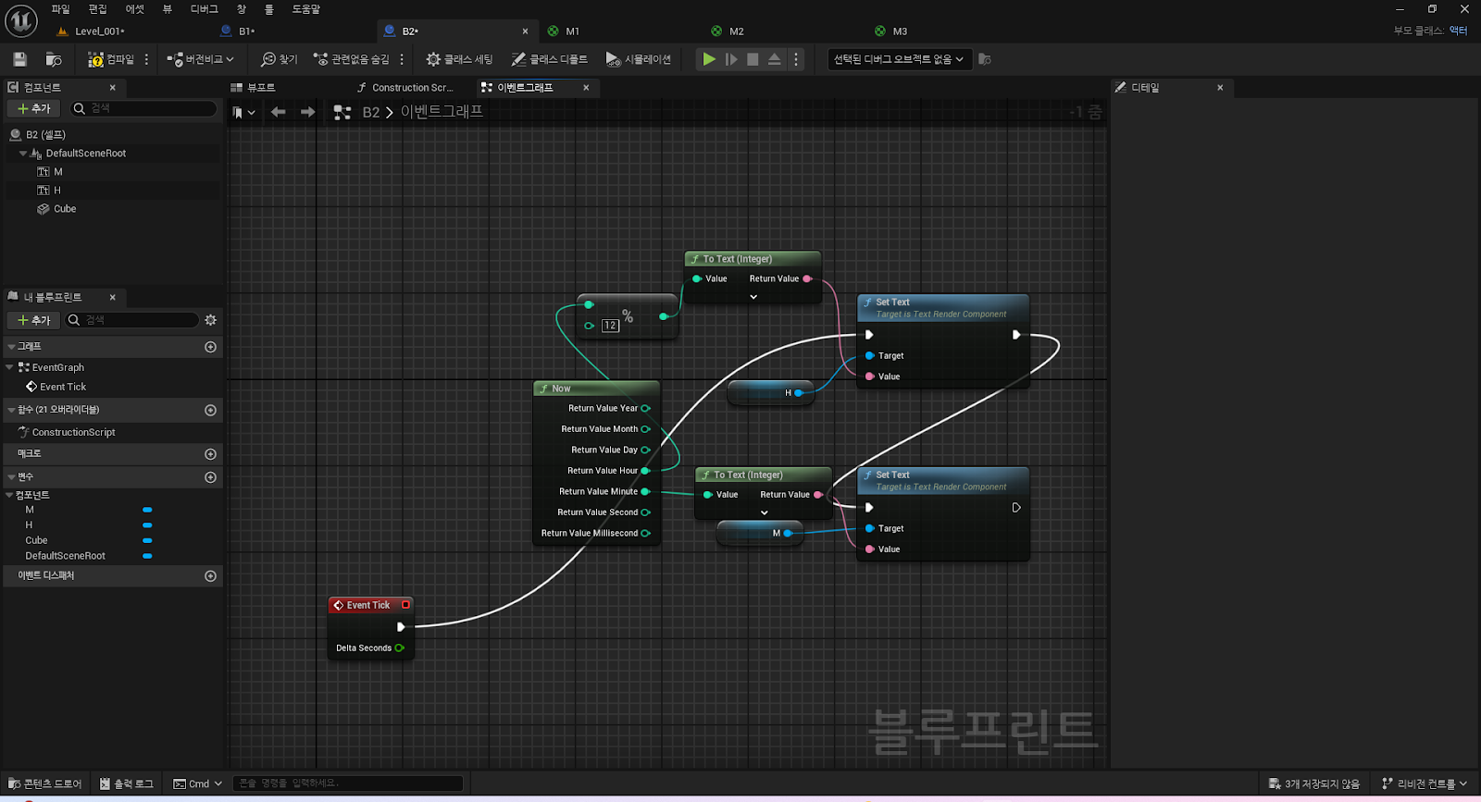Viewport: 1481px width, 802px height.
Task: Collapse the DefaultSceneRoot tree item
Action: (x=23, y=154)
